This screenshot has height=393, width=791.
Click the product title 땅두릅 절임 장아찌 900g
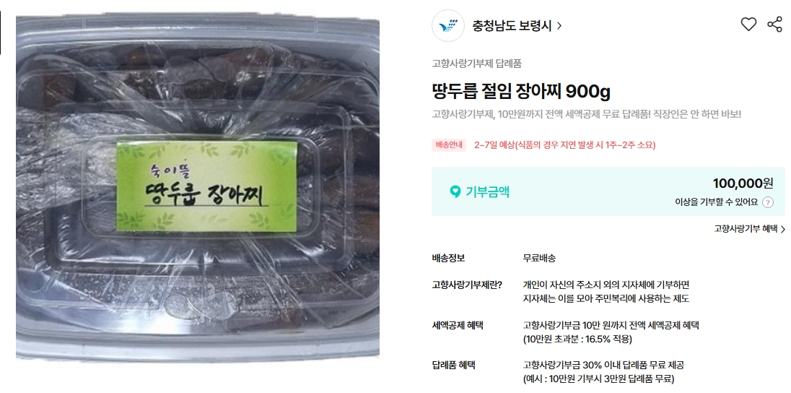pos(521,92)
